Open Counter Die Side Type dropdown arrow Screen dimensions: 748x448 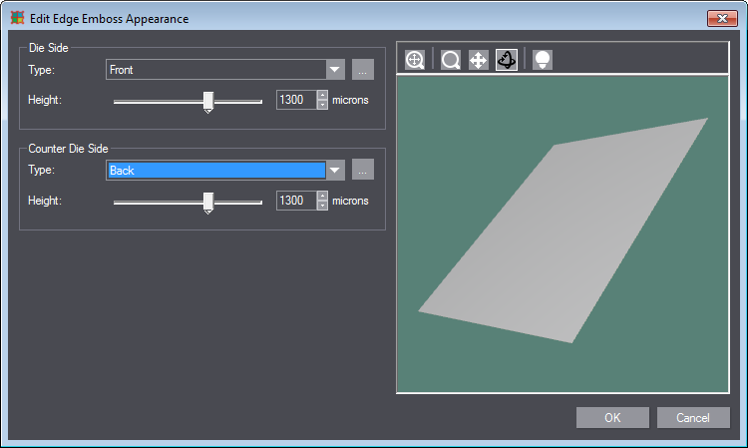point(335,171)
